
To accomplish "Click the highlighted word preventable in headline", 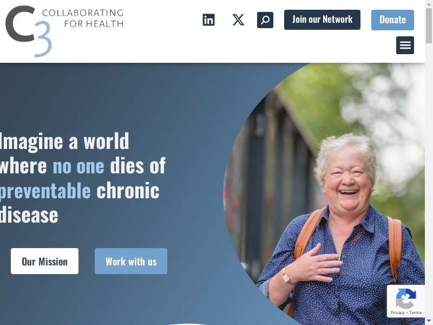I will click(x=45, y=191).
